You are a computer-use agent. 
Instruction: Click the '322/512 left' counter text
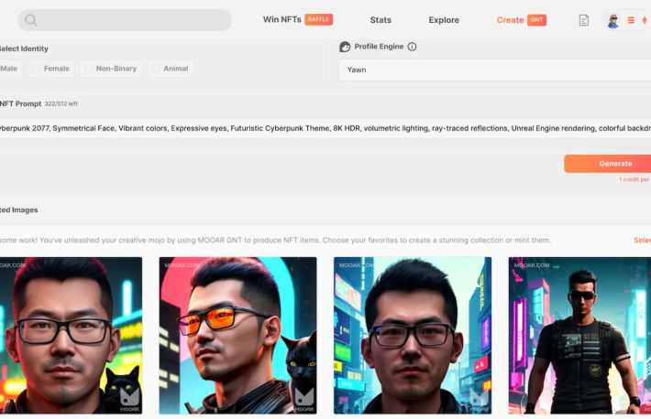[x=61, y=103]
